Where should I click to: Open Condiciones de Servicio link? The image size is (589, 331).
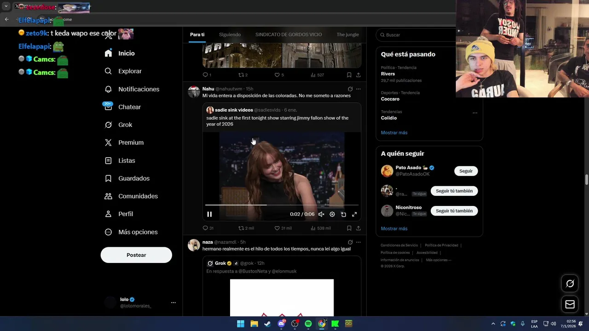tap(399, 245)
